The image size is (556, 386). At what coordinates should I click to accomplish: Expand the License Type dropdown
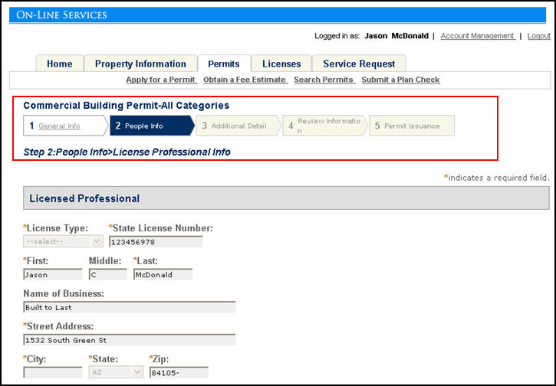pos(63,241)
